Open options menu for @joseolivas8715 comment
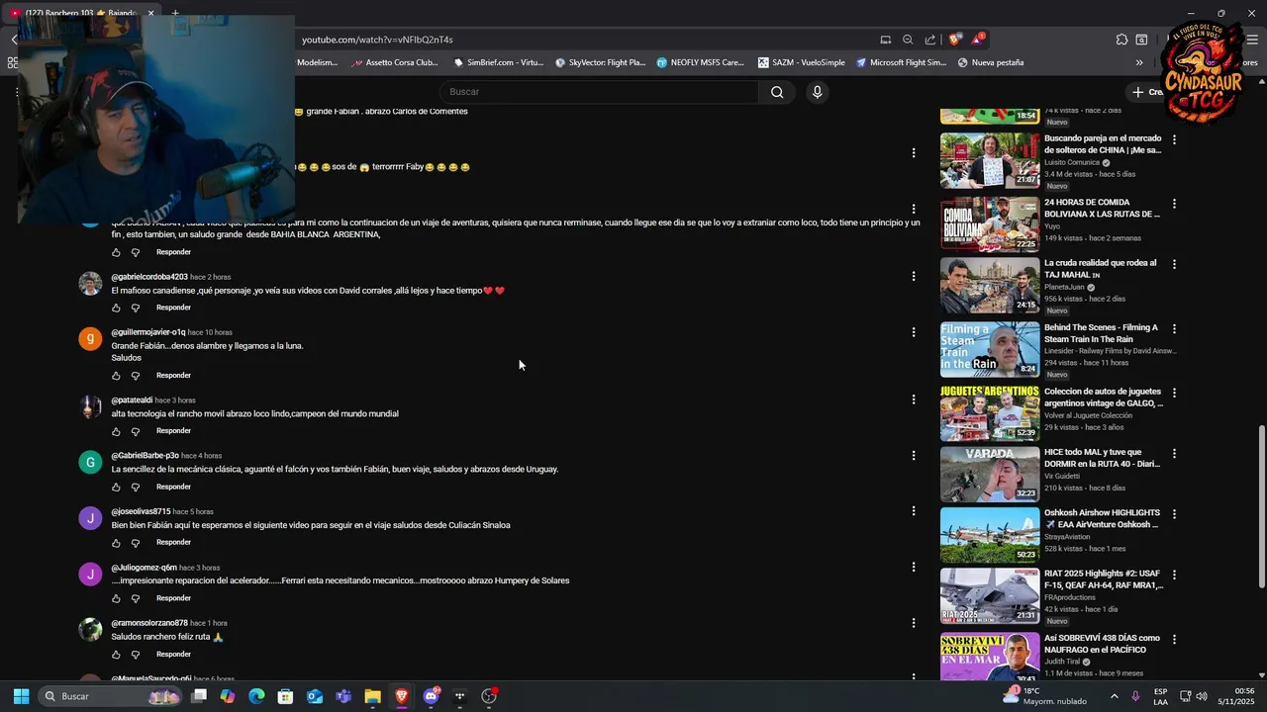The image size is (1267, 712). (914, 511)
